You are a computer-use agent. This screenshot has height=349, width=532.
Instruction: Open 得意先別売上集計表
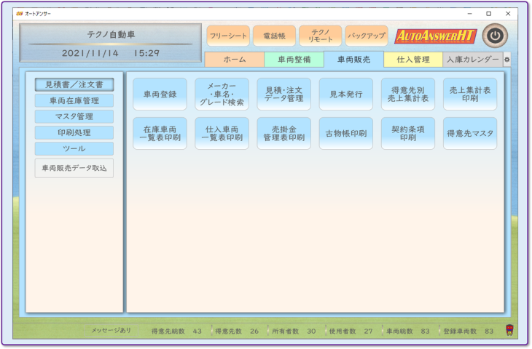(408, 94)
